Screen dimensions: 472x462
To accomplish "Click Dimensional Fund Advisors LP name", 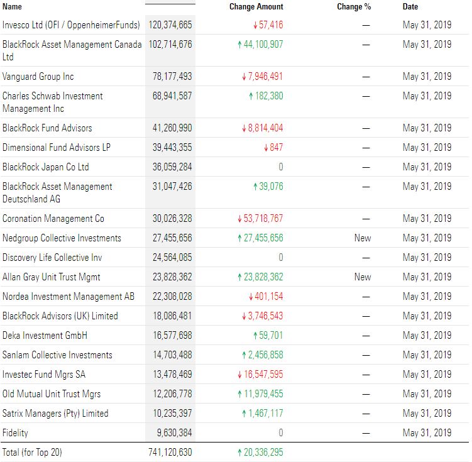I will pos(57,148).
